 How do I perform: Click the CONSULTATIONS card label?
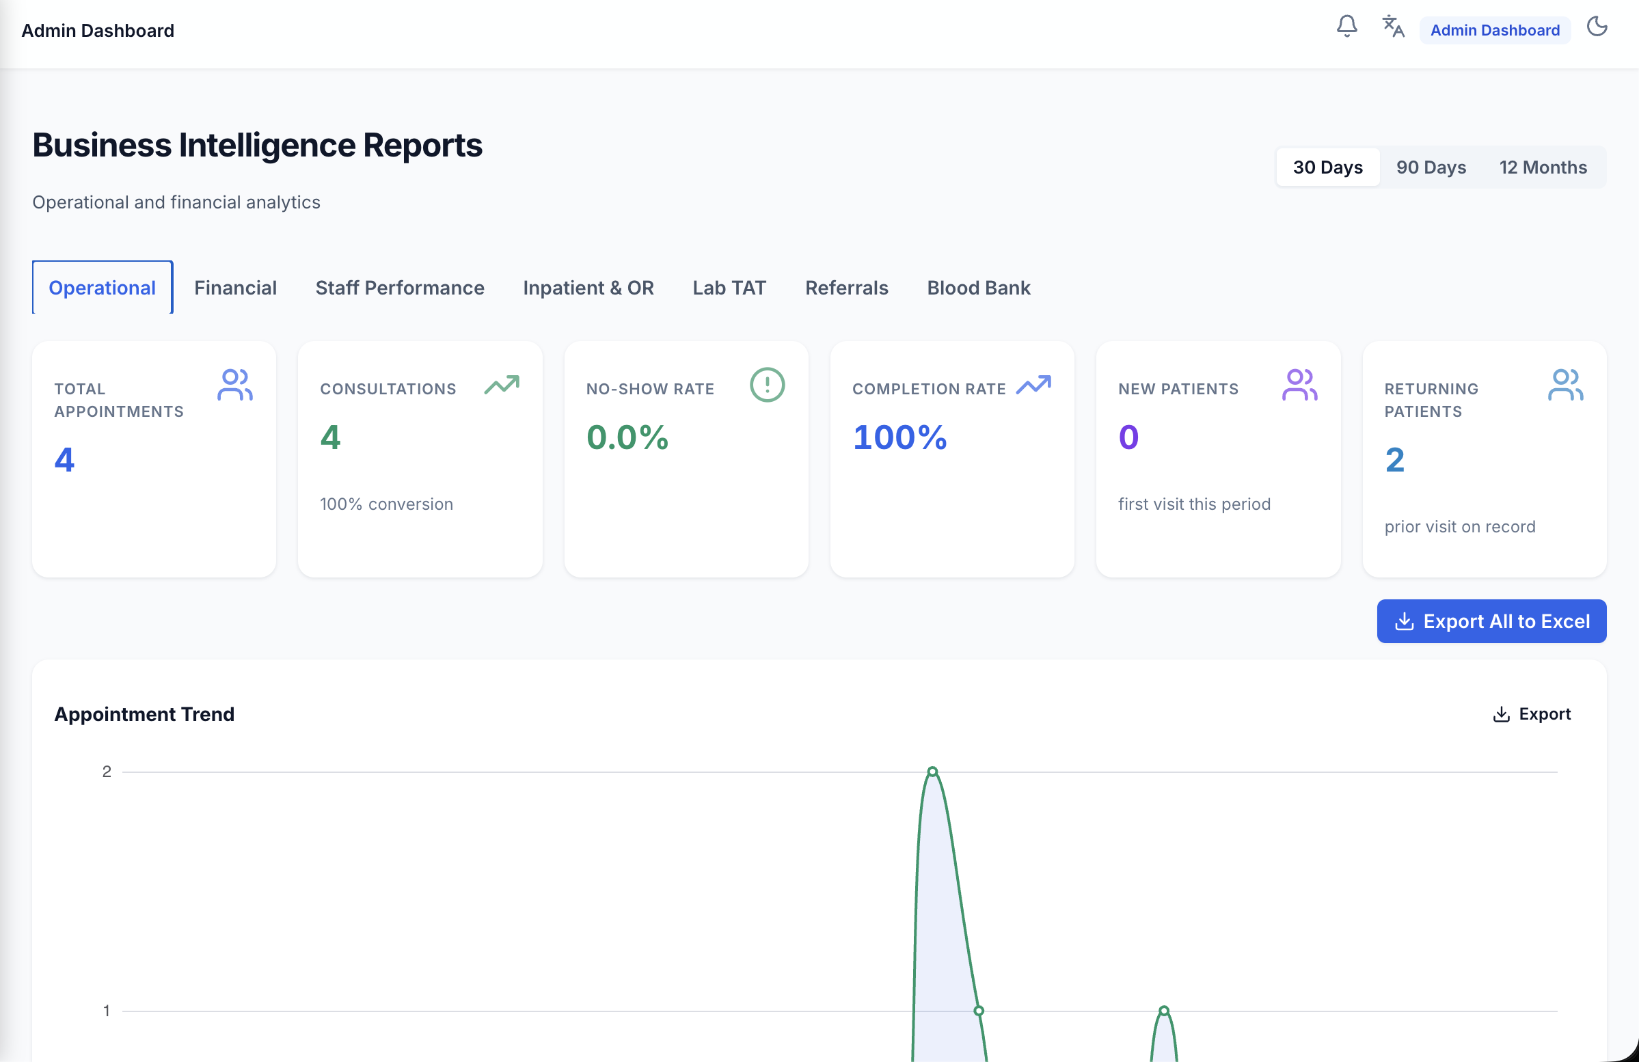click(x=388, y=389)
